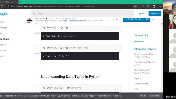Jump to The Basics Of NumPy Arrays
The width and height of the screenshot is (176, 99).
click(x=145, y=64)
